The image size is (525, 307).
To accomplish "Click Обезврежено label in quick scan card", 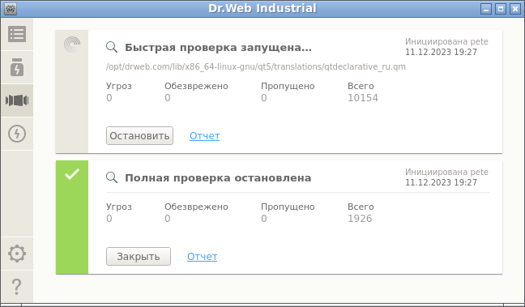I will point(196,86).
